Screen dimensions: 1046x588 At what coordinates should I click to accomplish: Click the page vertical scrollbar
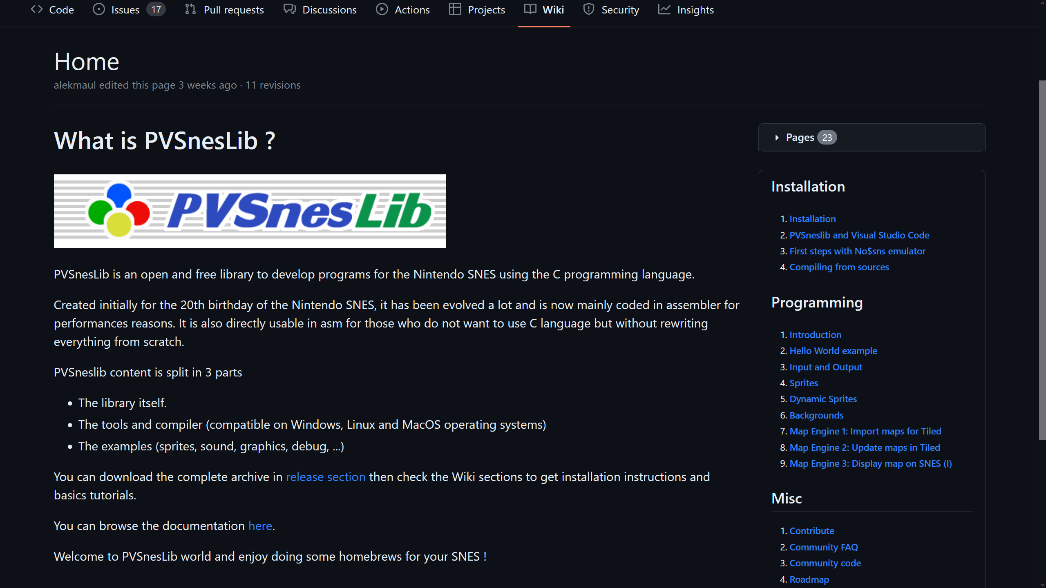[1042, 260]
